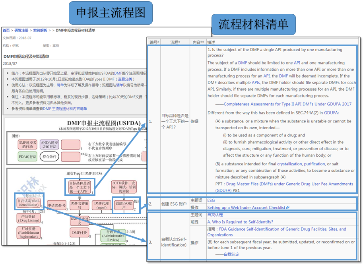The image size is (363, 264).
Task: Select the DMF文件编写 flowchart box
Action: click(x=80, y=205)
